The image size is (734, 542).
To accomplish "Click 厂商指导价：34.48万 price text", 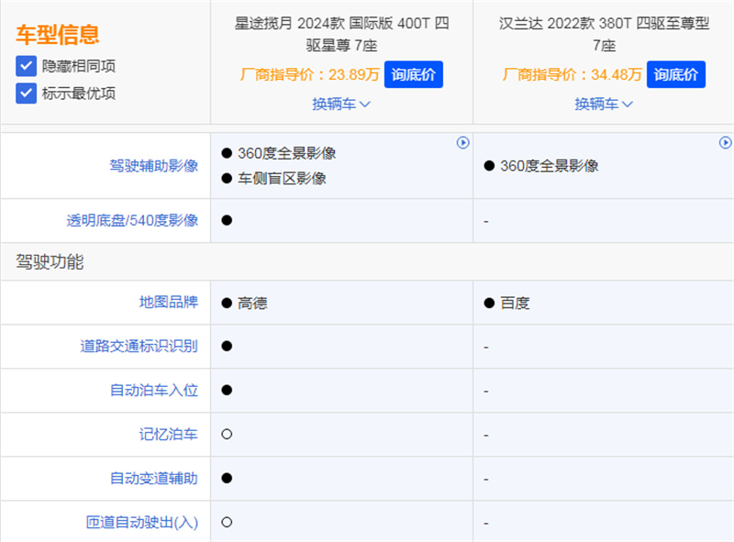I will click(x=572, y=74).
